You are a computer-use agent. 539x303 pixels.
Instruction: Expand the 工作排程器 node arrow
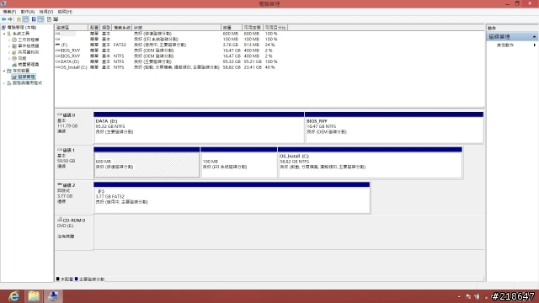[x=9, y=40]
